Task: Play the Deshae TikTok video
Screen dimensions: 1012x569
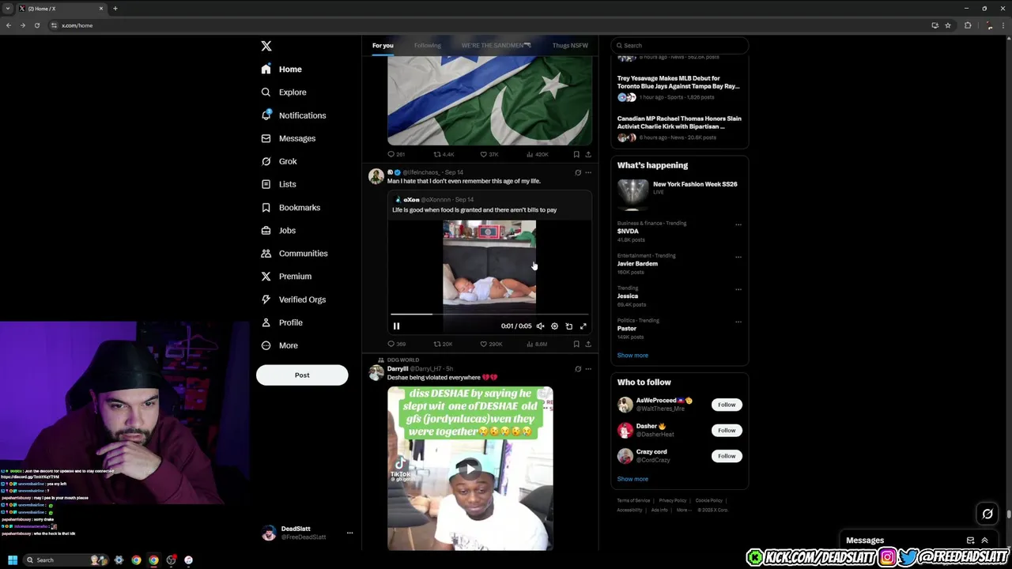Action: (x=470, y=469)
